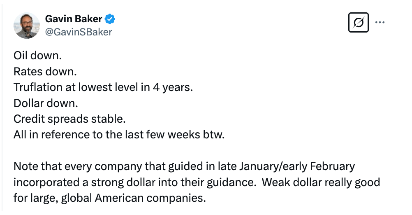Click the "Credit spreads stable." line
Screen dimensions: 412x215
point(69,119)
